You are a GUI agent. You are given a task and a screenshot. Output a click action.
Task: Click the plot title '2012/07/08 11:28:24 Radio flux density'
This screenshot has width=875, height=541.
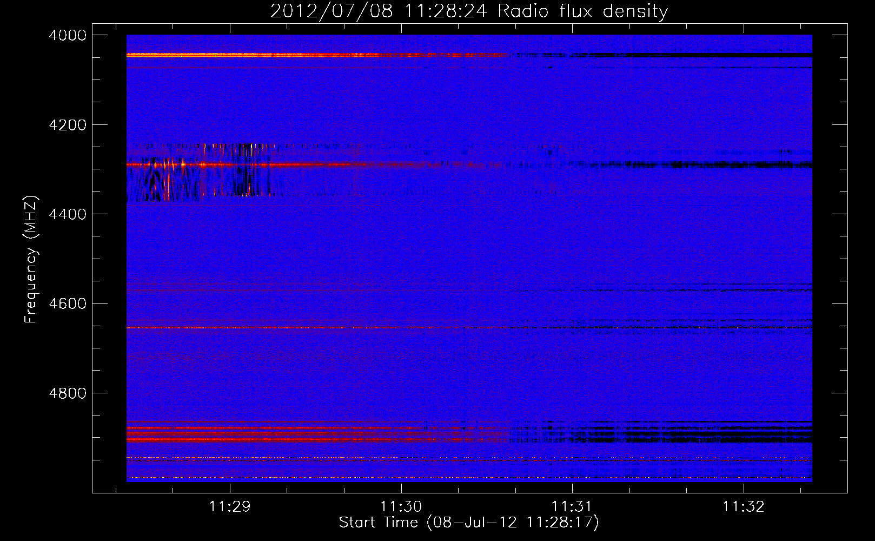pos(469,11)
